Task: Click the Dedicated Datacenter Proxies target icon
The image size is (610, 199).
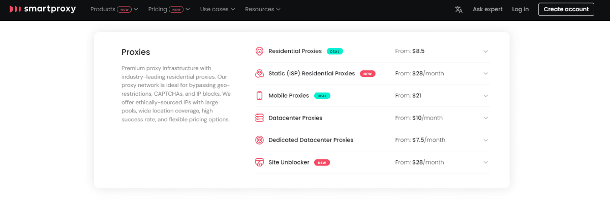Action: (259, 140)
